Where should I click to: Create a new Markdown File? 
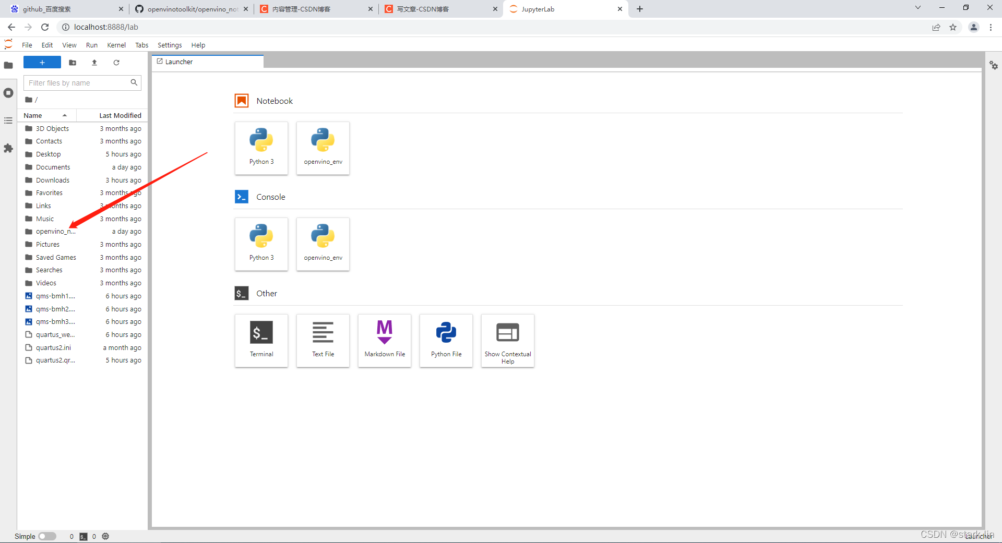coord(385,341)
